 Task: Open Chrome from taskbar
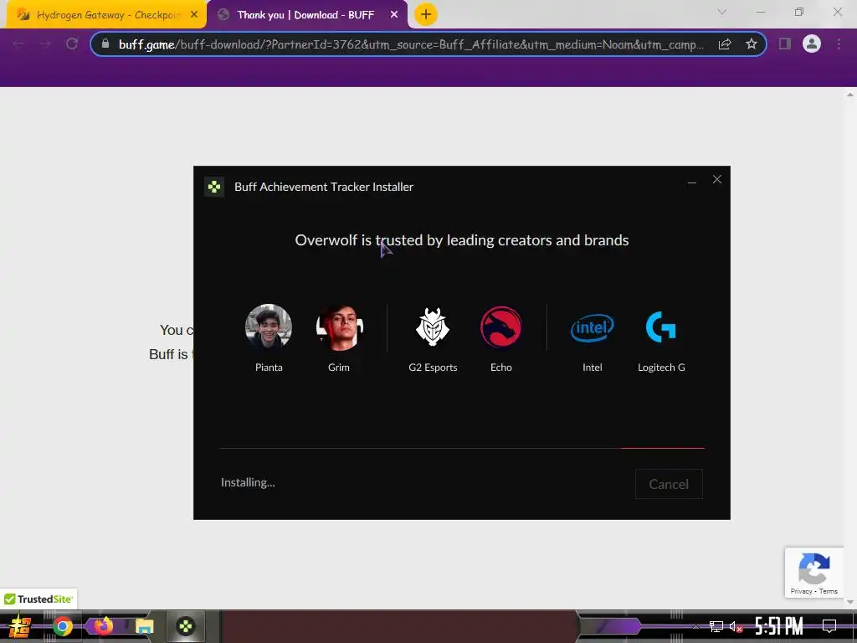click(x=62, y=626)
